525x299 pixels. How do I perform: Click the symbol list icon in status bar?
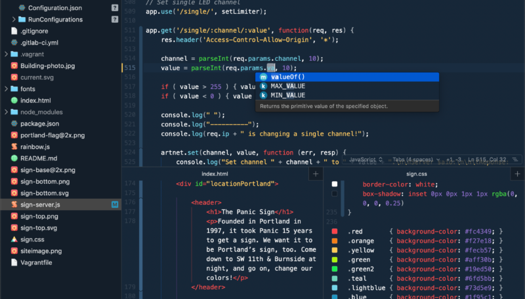tap(514, 159)
